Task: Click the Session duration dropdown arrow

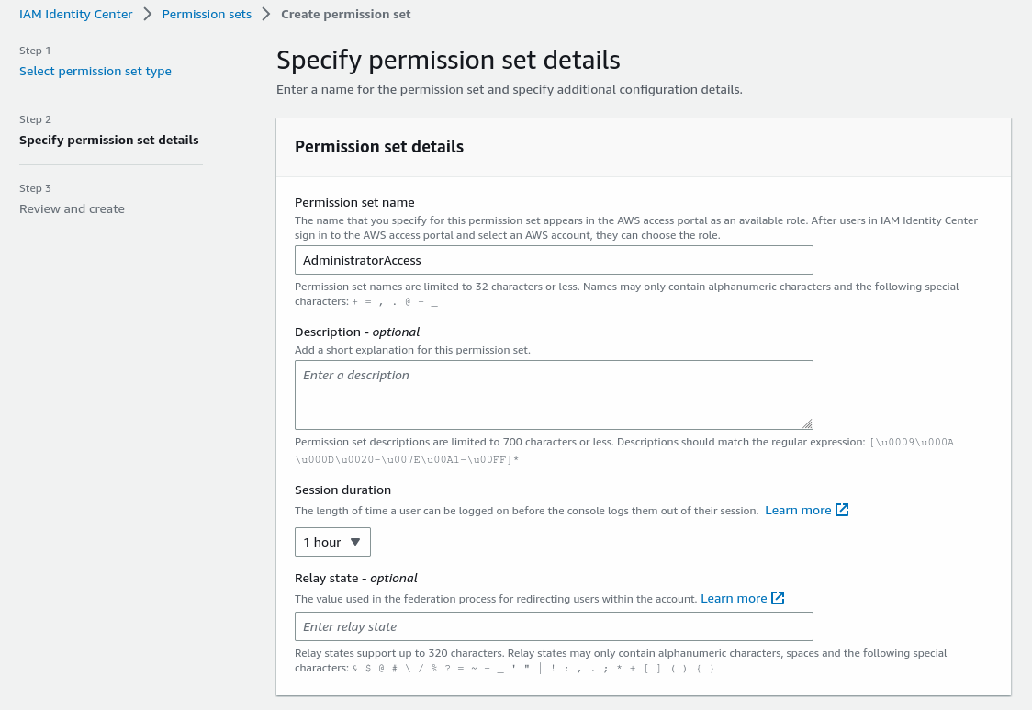Action: pos(355,542)
